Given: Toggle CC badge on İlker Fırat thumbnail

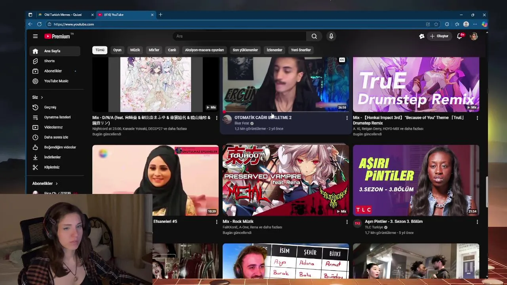Looking at the screenshot, I should [342, 60].
